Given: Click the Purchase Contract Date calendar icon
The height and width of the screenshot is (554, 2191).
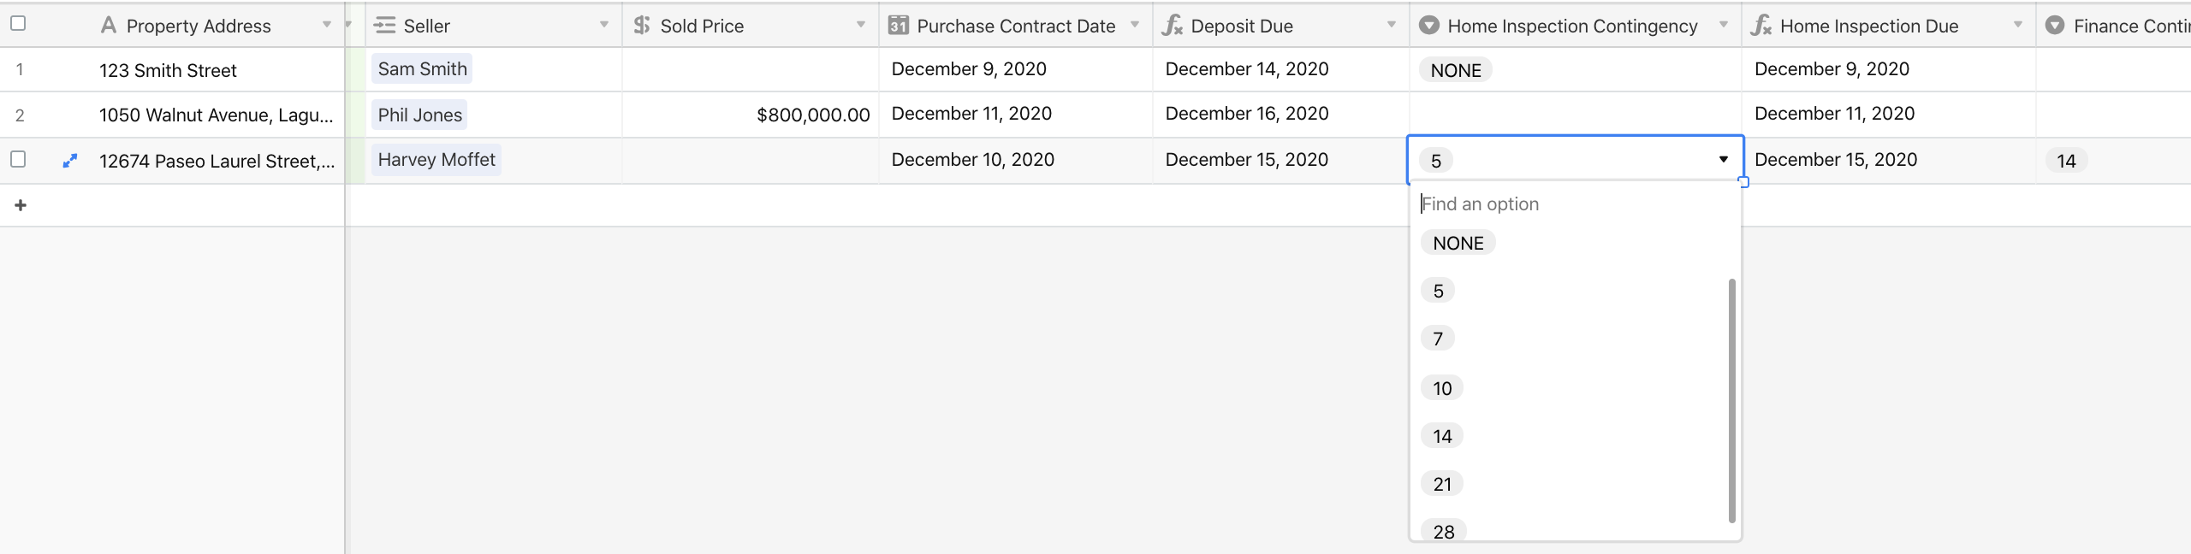Looking at the screenshot, I should point(898,26).
